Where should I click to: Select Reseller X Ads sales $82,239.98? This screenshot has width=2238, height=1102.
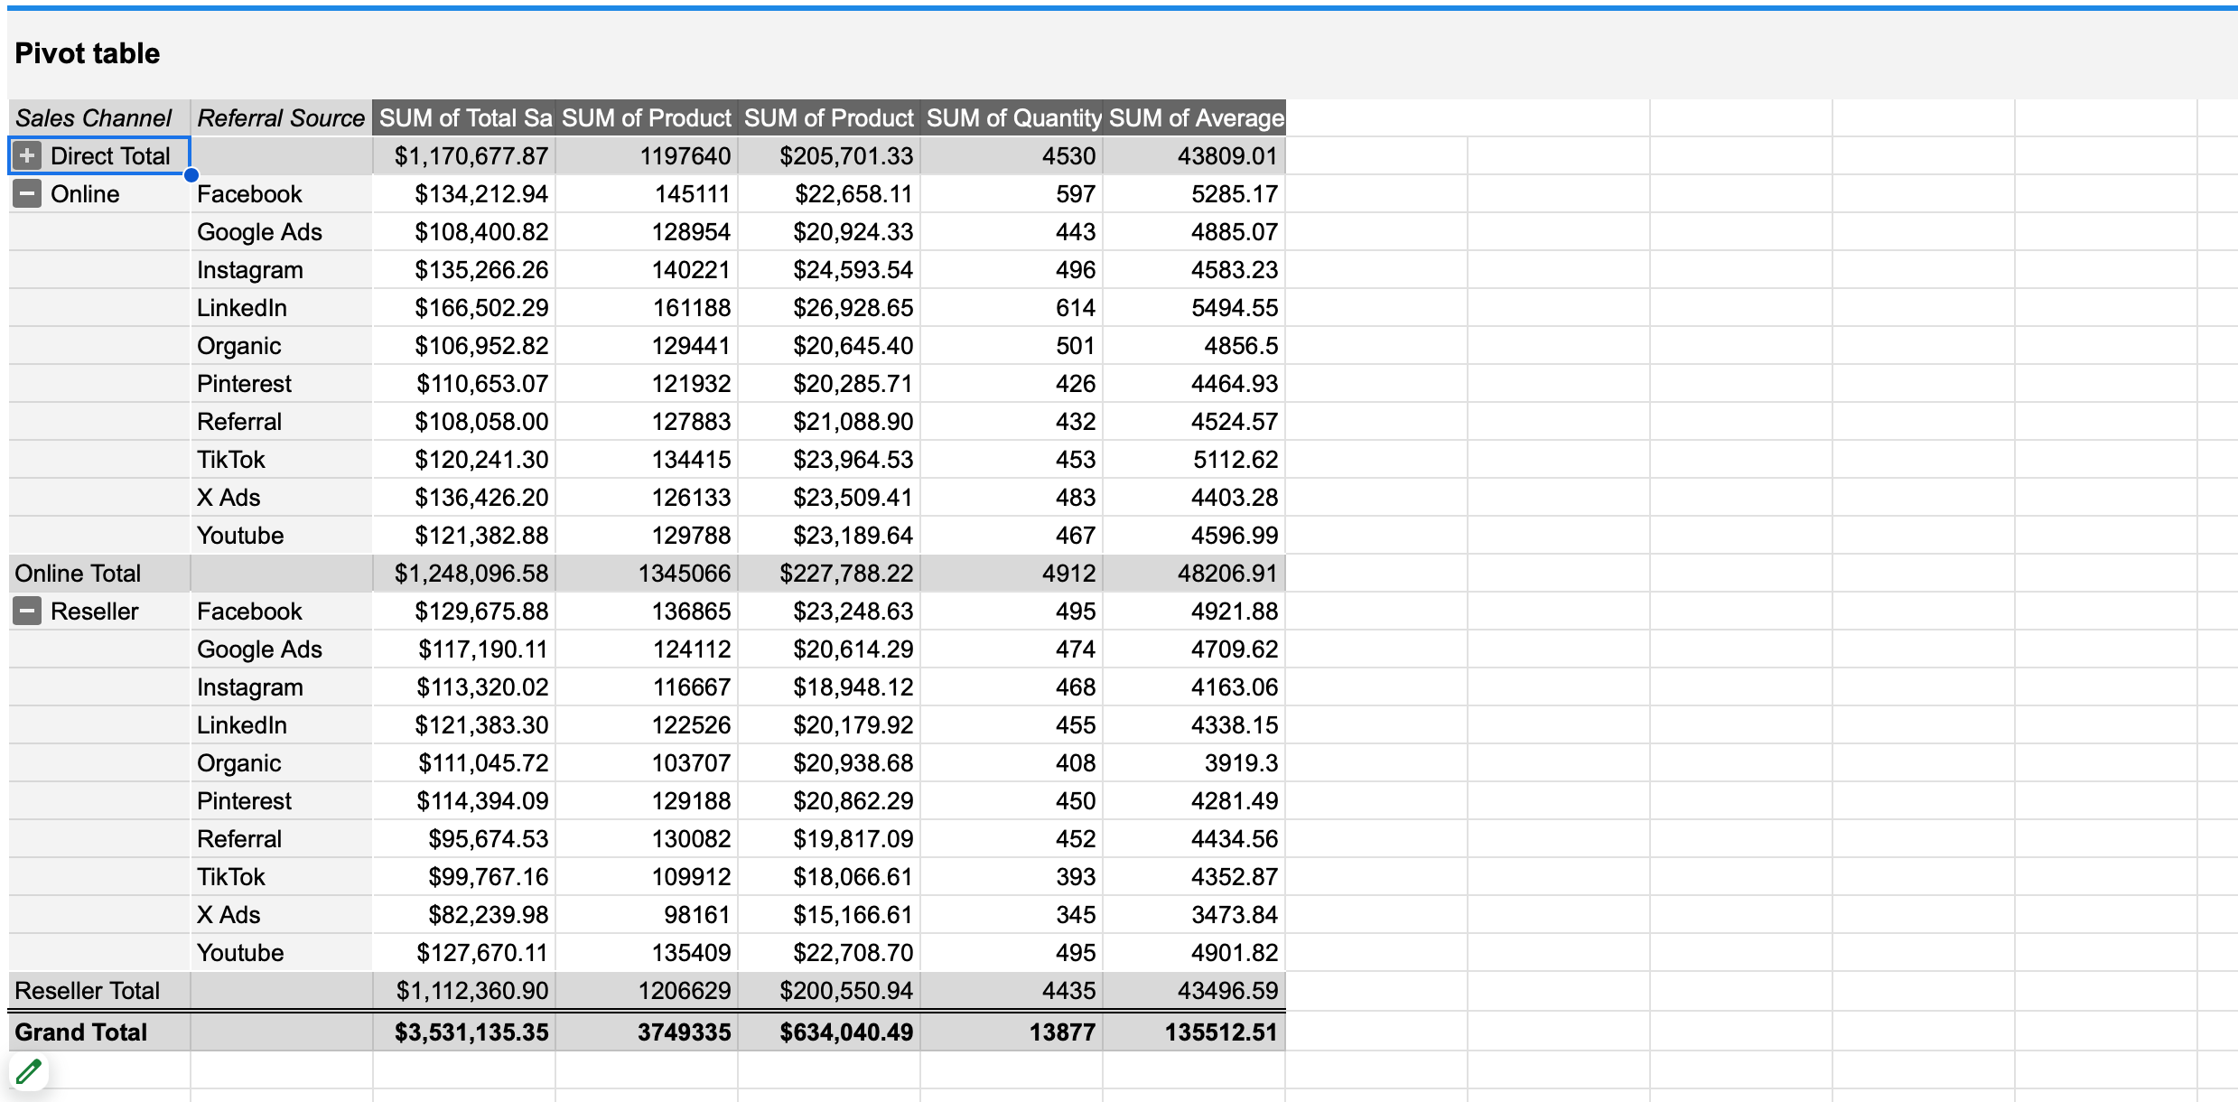coord(464,915)
